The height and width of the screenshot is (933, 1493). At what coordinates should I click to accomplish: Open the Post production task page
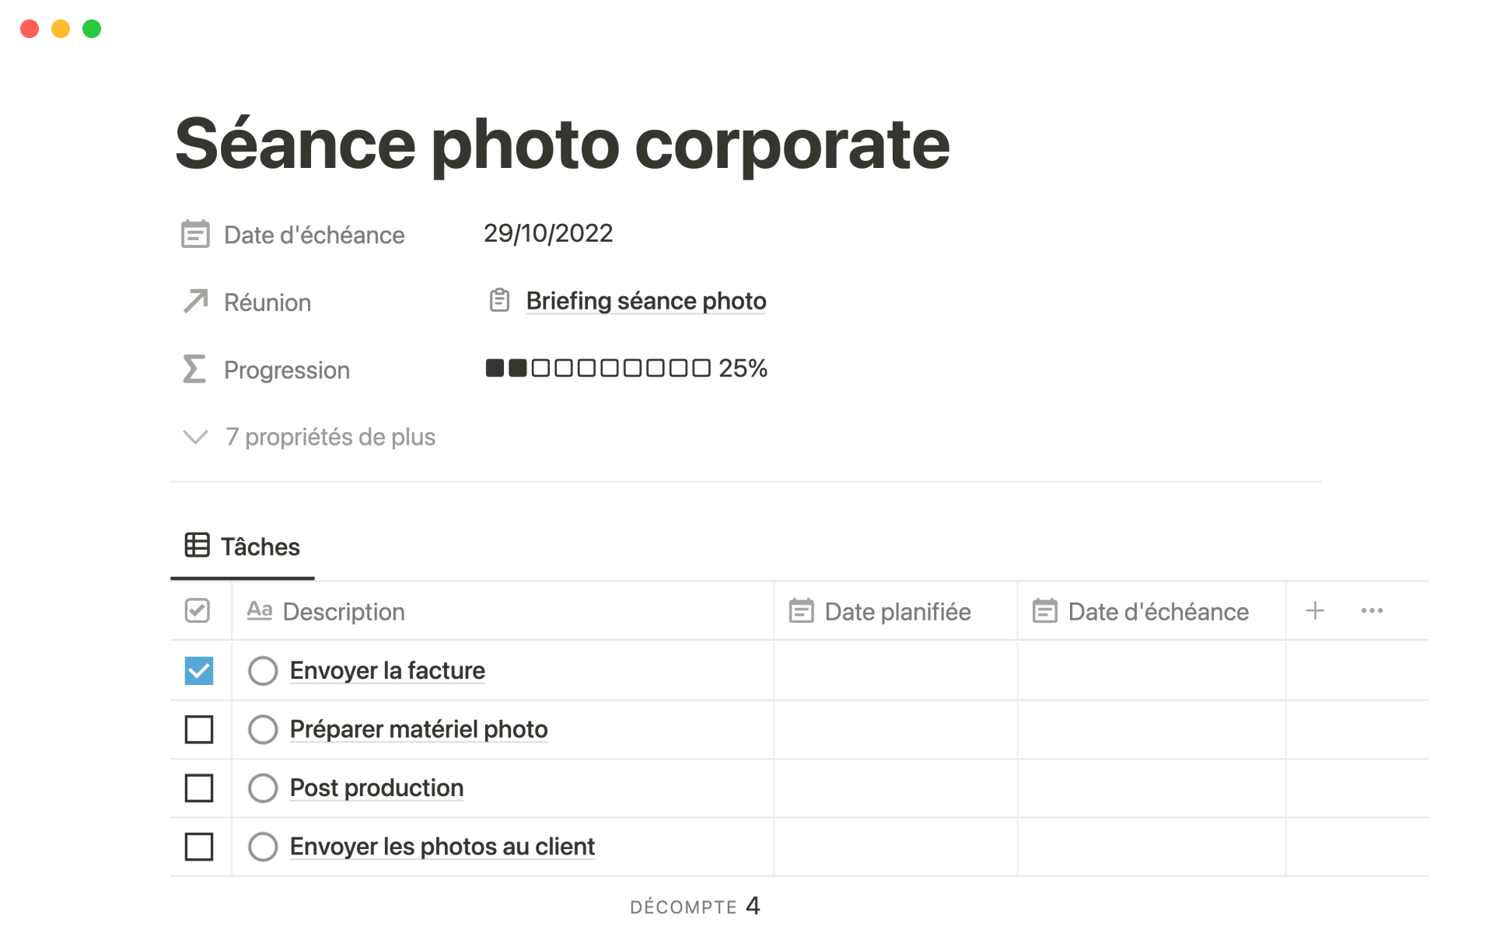pyautogui.click(x=376, y=788)
